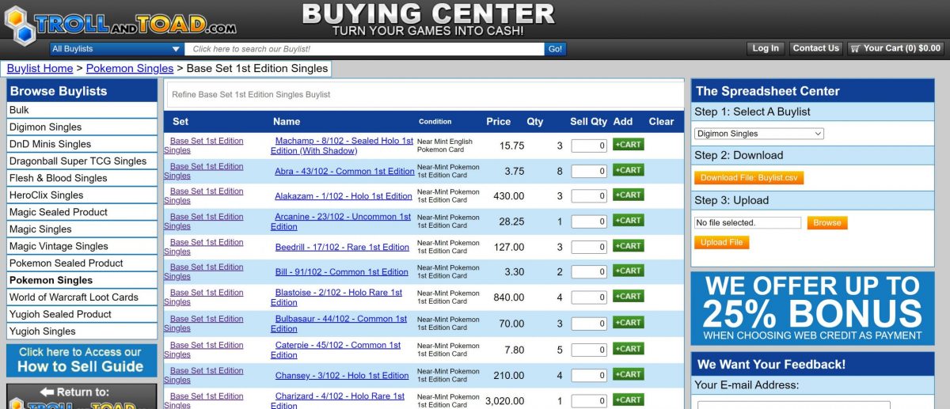Open the All Buylists dropdown
This screenshot has height=409, width=950.
tap(116, 49)
